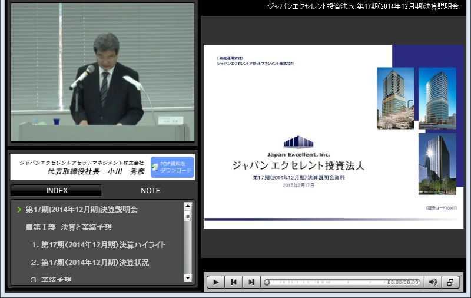Switch to the NOTE tab

tap(151, 190)
